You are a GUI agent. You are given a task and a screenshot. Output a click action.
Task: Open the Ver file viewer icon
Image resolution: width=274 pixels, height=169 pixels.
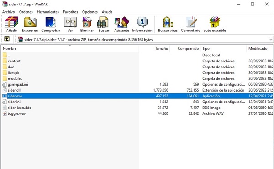coord(70,22)
